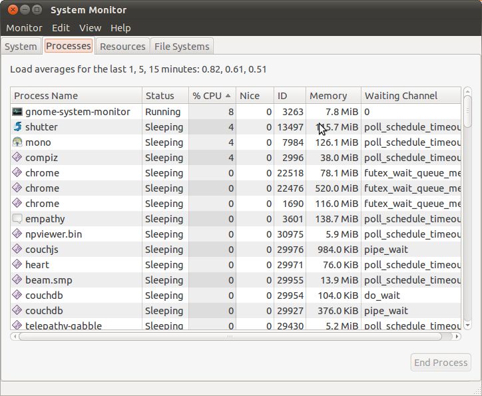Viewport: 482px width, 396px height.
Task: Select the empathy process name
Action: (x=45, y=219)
